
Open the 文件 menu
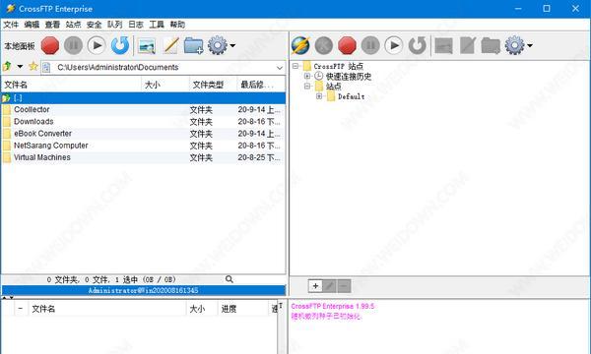(11, 25)
